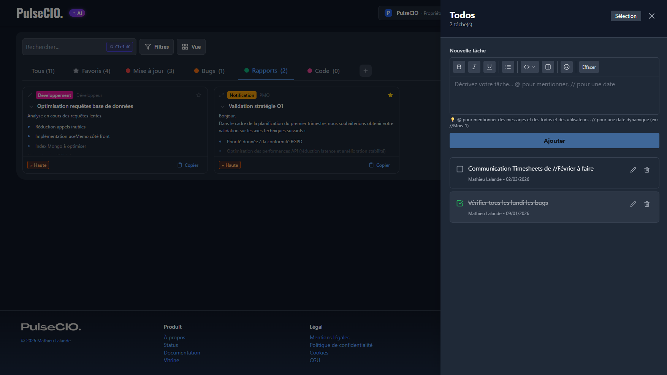The image size is (667, 375).
Task: Click the Sélection button in the Todos panel
Action: [x=626, y=16]
